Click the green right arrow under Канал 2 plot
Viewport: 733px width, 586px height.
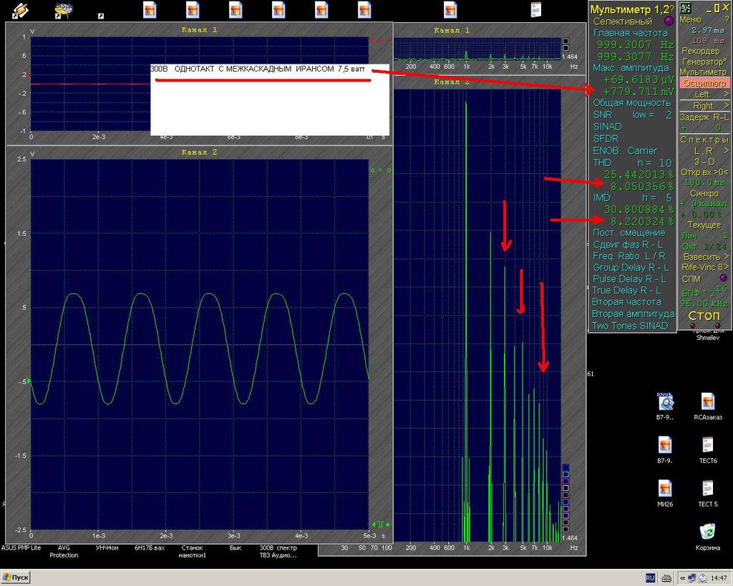(388, 524)
